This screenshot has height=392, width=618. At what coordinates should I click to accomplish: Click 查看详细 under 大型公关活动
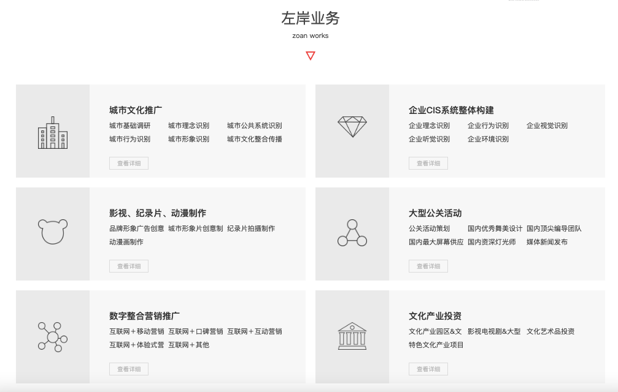click(x=428, y=266)
